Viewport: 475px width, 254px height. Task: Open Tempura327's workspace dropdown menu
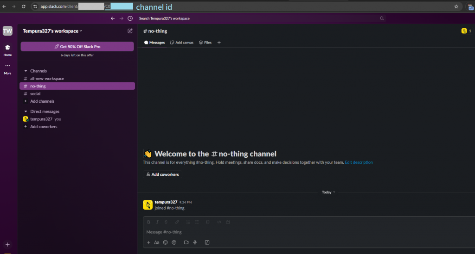tap(52, 31)
